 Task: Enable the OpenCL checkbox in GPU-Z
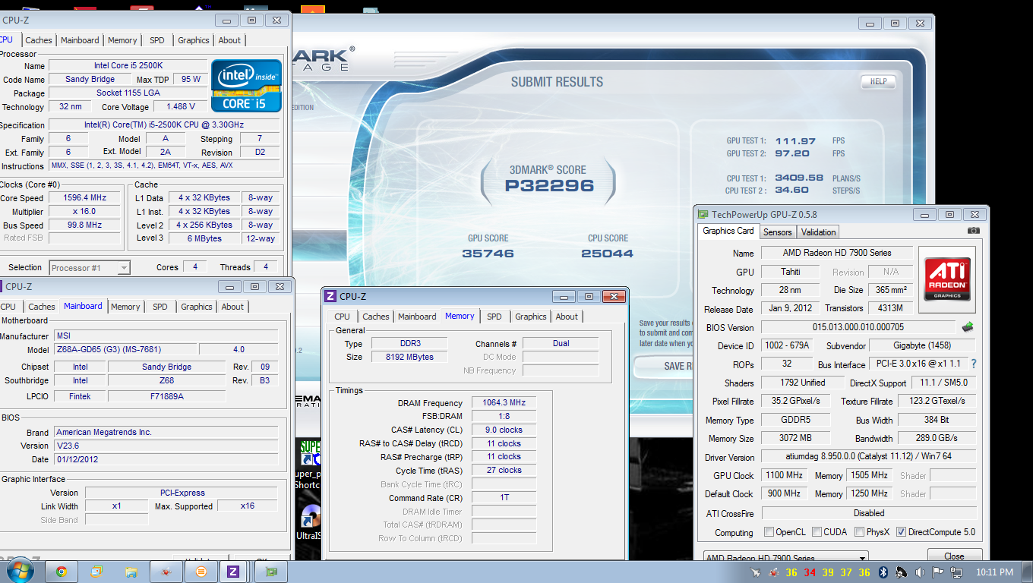(x=769, y=532)
